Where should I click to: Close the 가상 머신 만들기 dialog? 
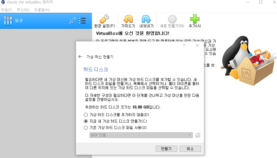pos(197,45)
